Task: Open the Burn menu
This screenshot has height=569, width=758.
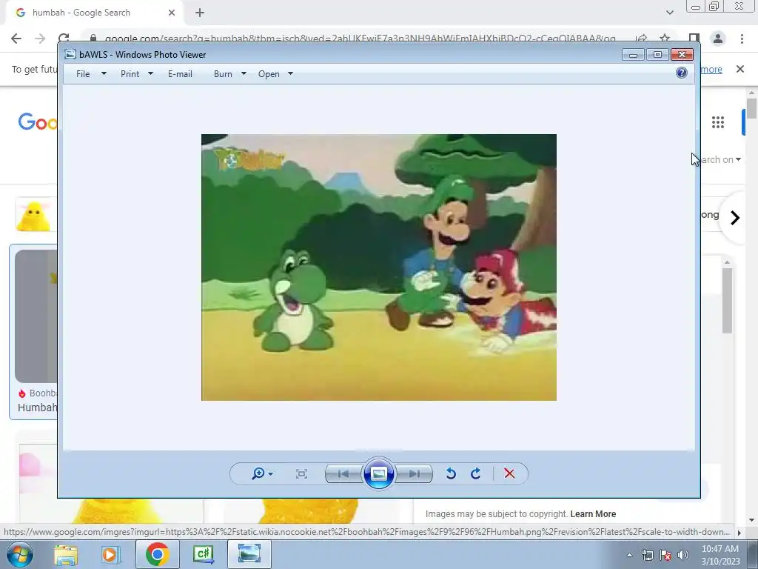Action: pos(223,73)
